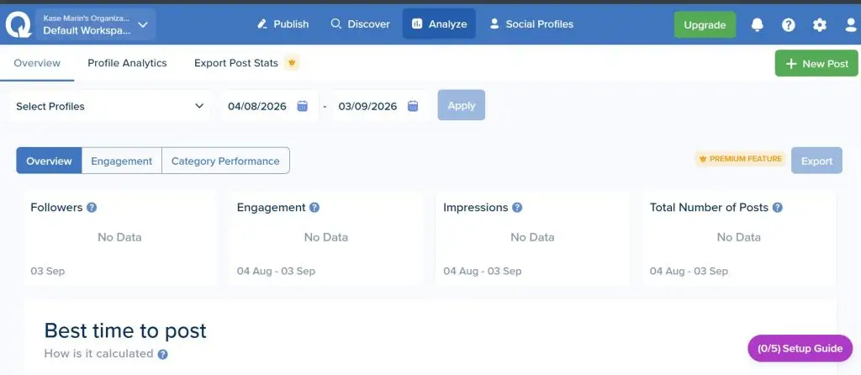
Task: Switch to Category Performance segment
Action: (225, 161)
